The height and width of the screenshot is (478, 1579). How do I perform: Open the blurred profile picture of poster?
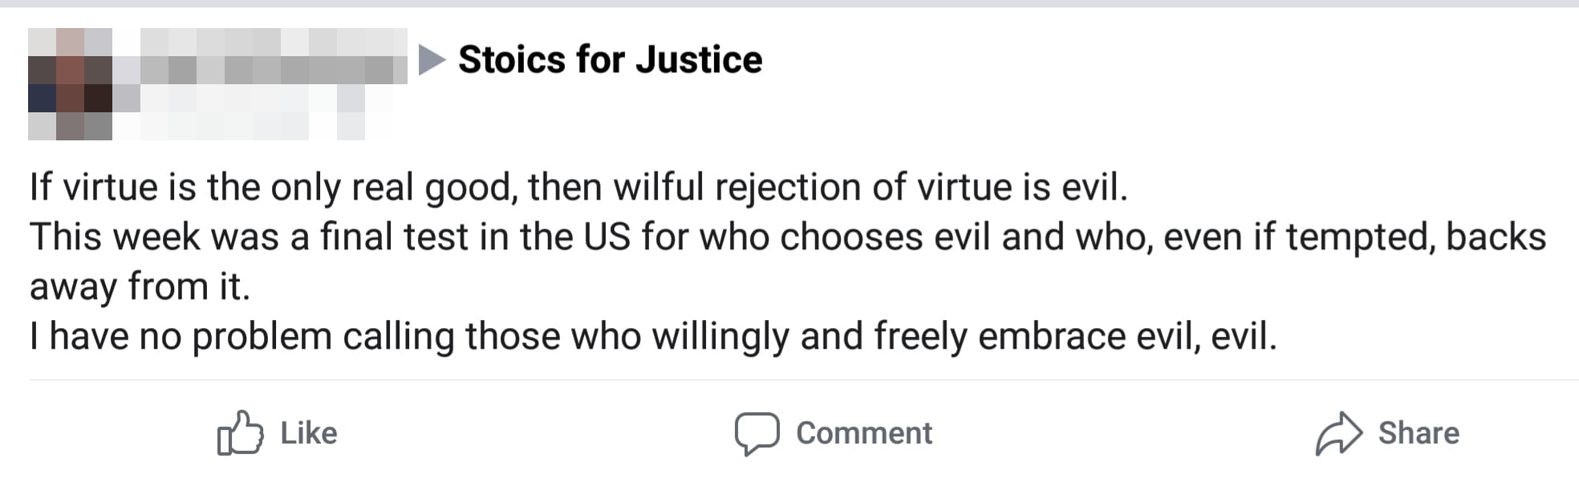70,84
